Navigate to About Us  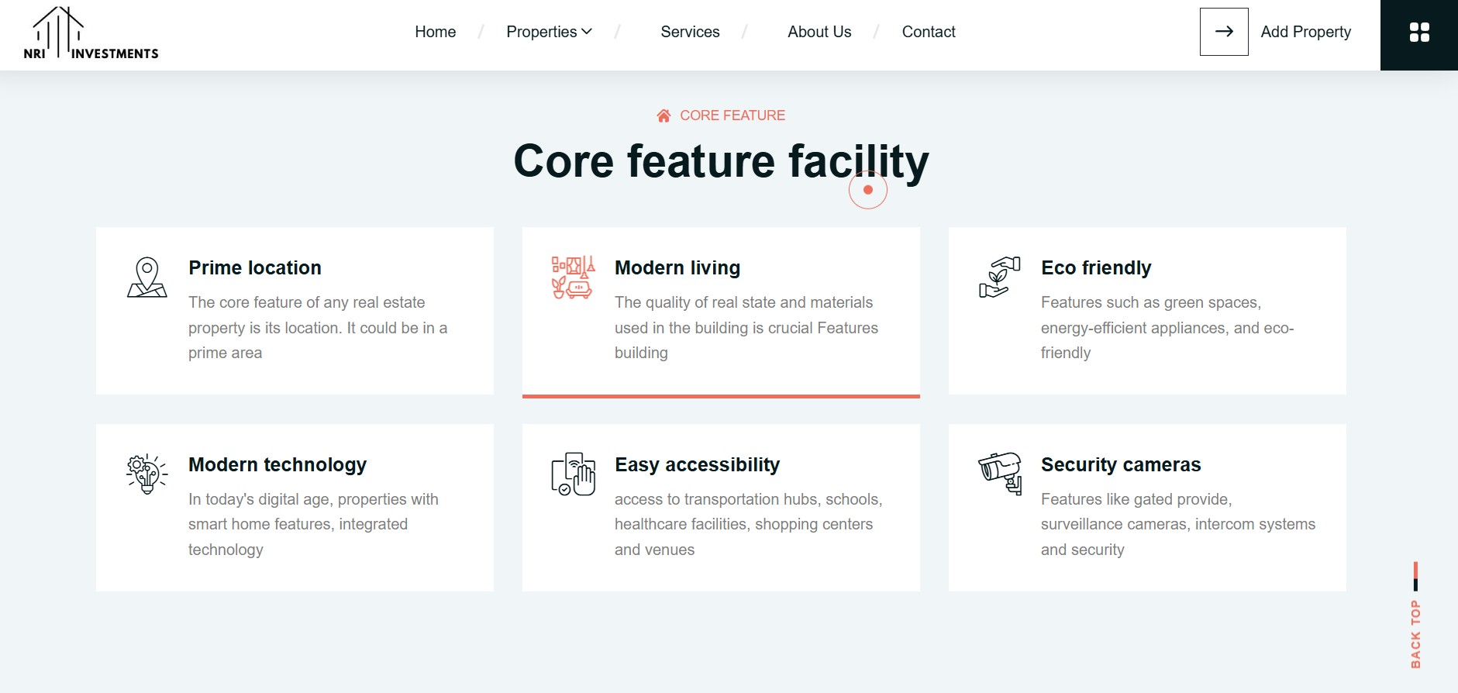[819, 32]
